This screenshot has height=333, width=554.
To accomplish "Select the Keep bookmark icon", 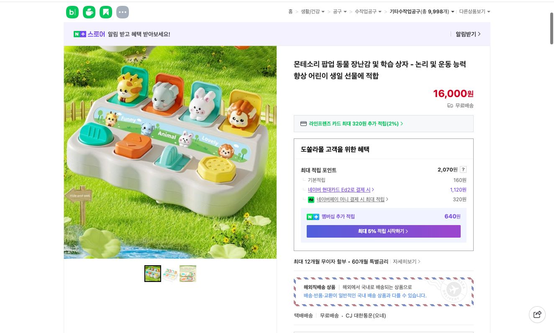I will (x=106, y=12).
